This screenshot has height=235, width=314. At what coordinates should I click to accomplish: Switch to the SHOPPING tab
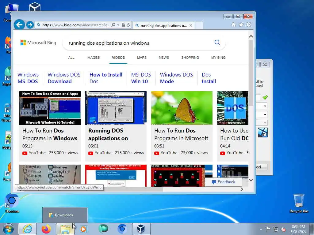point(190,58)
